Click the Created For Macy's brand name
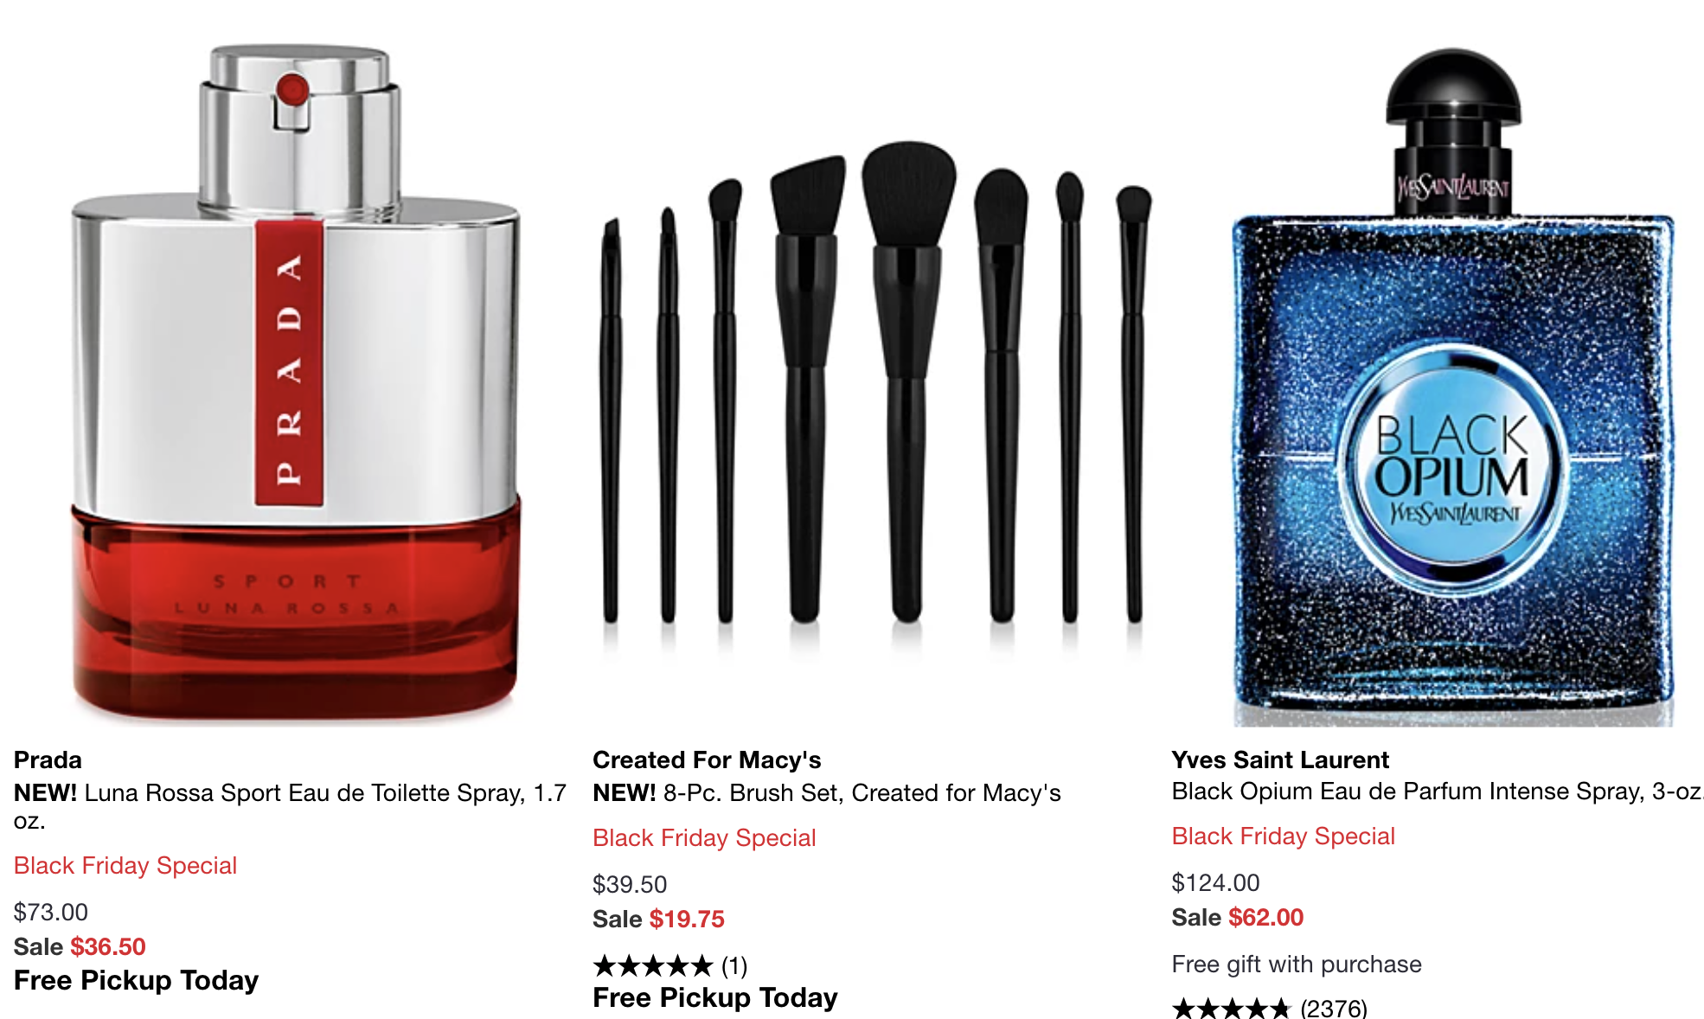Screen dimensions: 1704x1019 click(x=707, y=759)
